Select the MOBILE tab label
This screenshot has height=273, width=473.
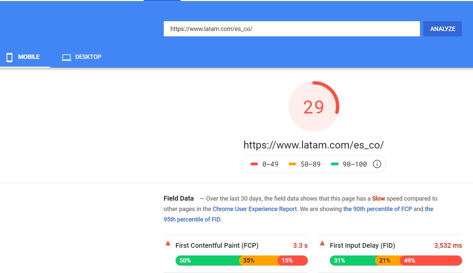[29, 57]
